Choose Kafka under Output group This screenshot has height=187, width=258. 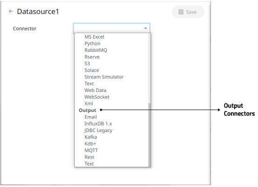pyautogui.click(x=91, y=137)
